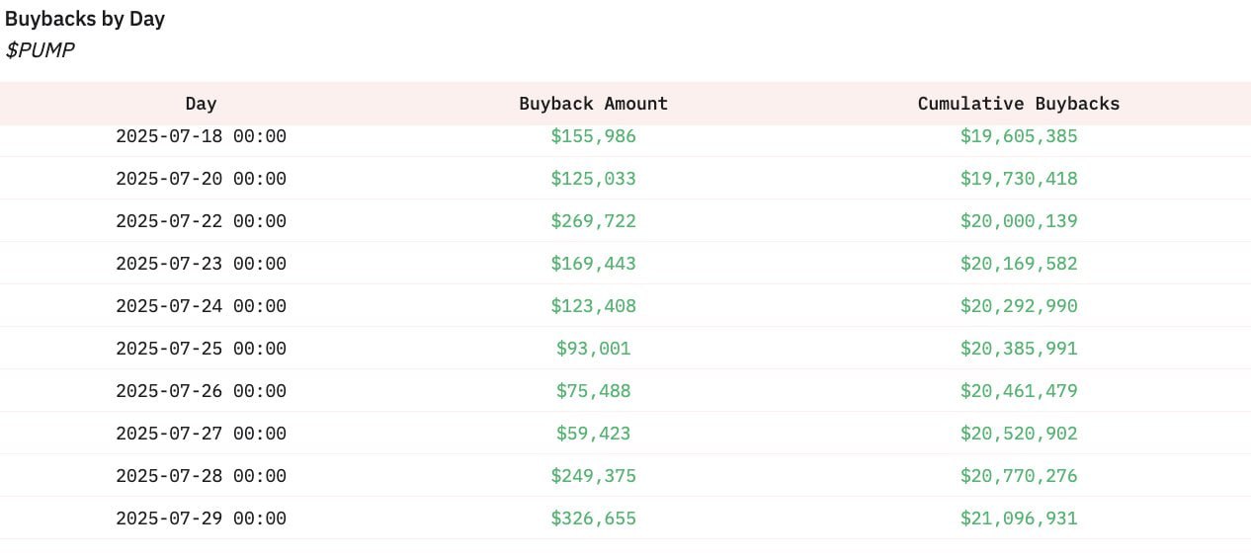Select the 2025-07-18 00:00 date cell
This screenshot has width=1251, height=559.
point(201,136)
